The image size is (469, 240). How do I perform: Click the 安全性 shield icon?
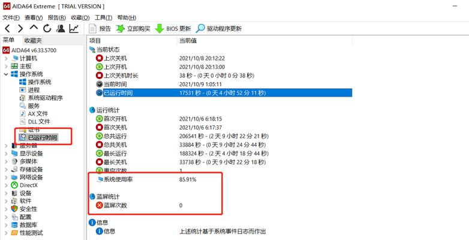[14, 209]
